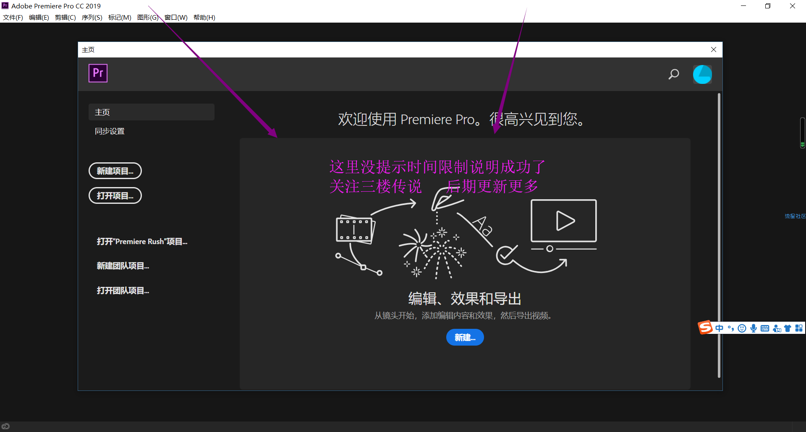Restore down the Premiere Pro window
Viewport: 806px width, 432px height.
pyautogui.click(x=768, y=6)
